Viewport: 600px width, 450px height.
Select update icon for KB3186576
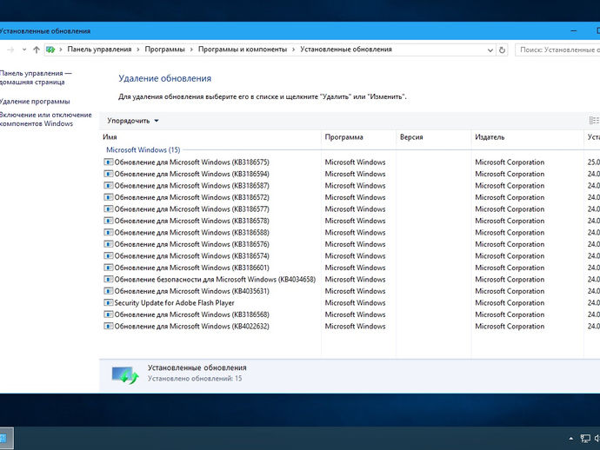109,244
